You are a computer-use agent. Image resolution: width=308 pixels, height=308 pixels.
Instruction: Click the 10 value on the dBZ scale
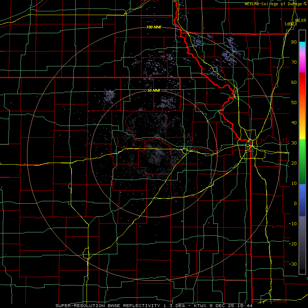(x=294, y=183)
